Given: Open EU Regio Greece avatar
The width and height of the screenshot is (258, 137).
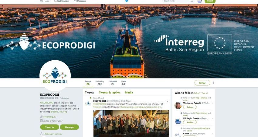Looking at the screenshot, I should (x=178, y=121).
